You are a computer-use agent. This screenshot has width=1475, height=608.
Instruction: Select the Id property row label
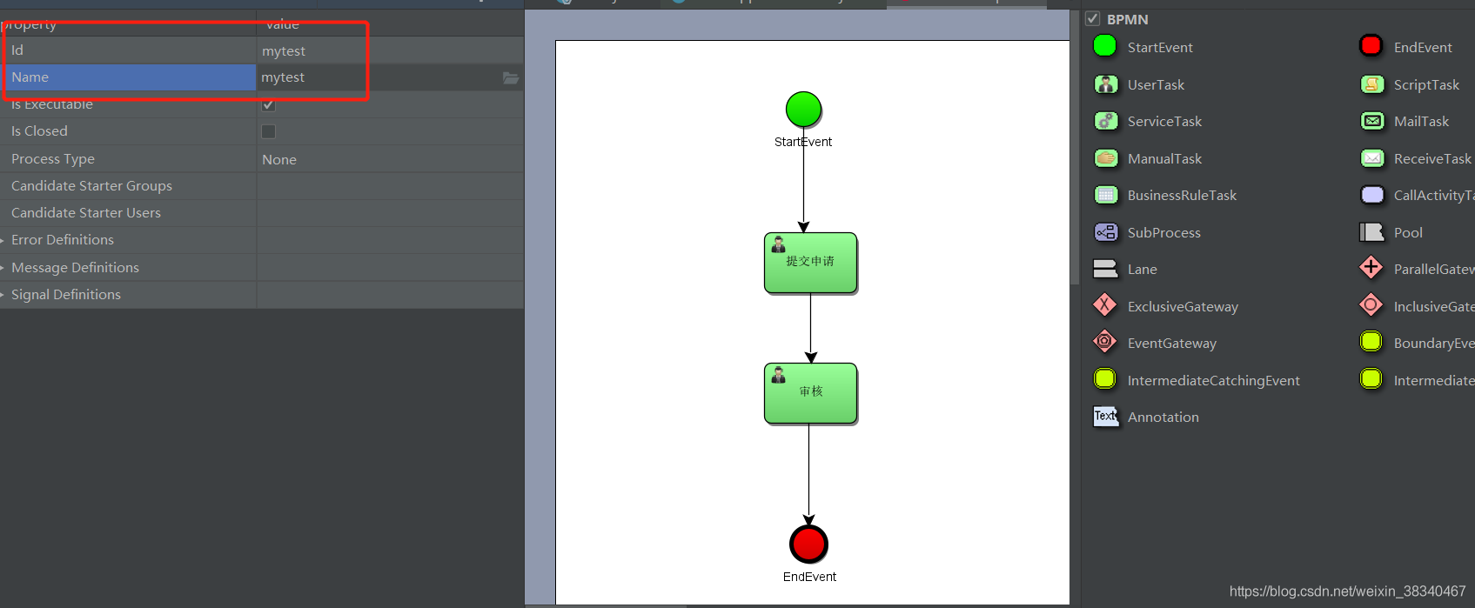pyautogui.click(x=17, y=50)
